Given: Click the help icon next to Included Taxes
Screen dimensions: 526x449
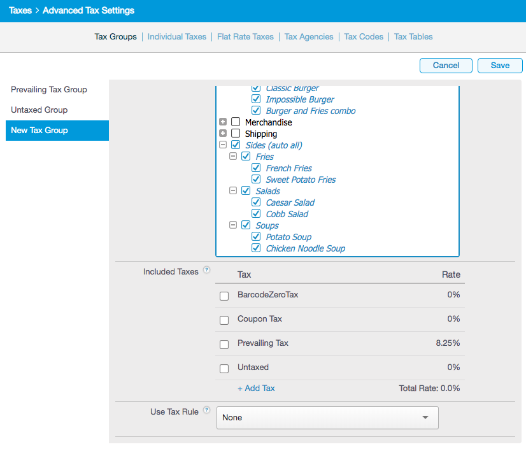Looking at the screenshot, I should click(x=206, y=271).
